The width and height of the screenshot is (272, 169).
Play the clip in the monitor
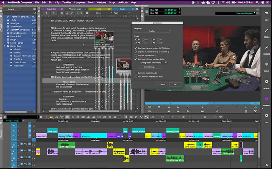202,107
